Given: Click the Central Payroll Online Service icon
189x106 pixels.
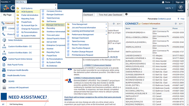Looking at the screenshot, I should 4,59.
